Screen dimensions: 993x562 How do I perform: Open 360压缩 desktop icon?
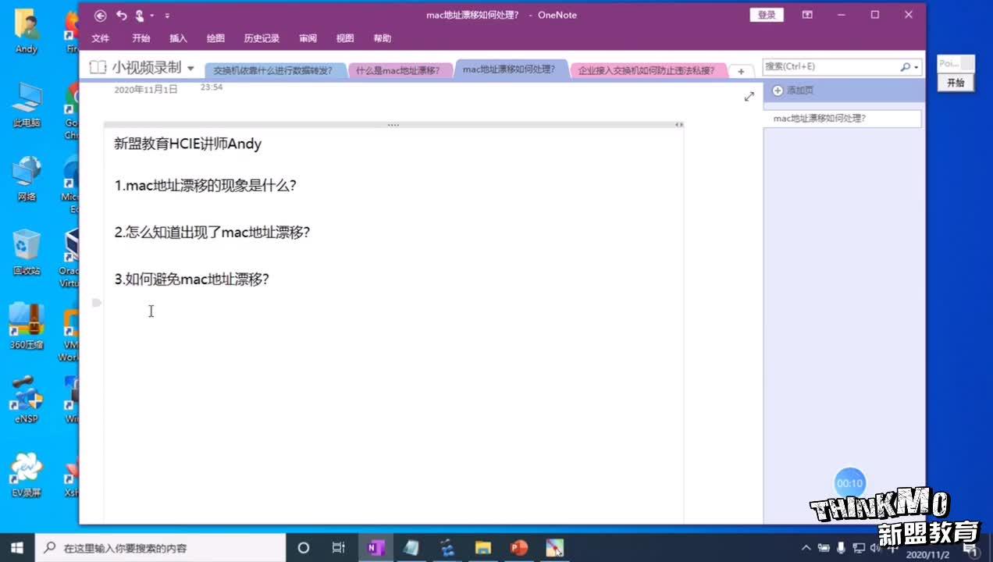coord(27,326)
